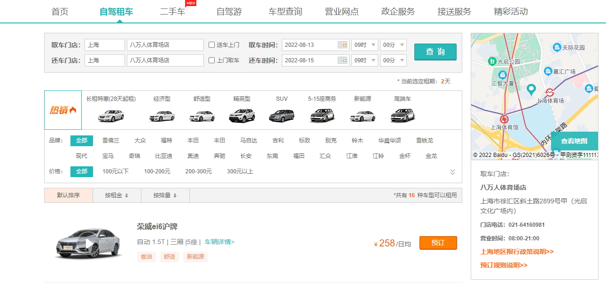Click the pickup city field showing 上海
Screen dimensions: 606x283
(105, 45)
